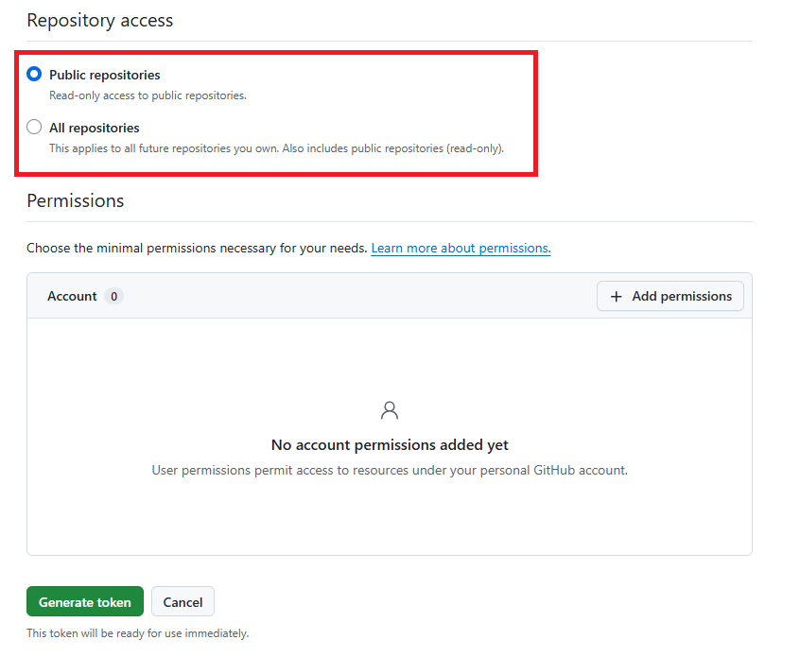Click the No account permissions added yet message

point(390,445)
